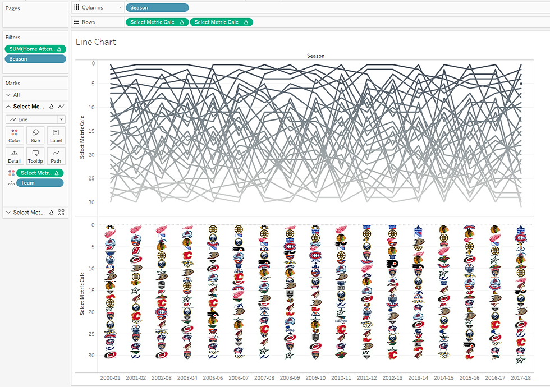Image resolution: width=550 pixels, height=387 pixels.
Task: Collapse the Select Me... line marks section
Action: 8,106
